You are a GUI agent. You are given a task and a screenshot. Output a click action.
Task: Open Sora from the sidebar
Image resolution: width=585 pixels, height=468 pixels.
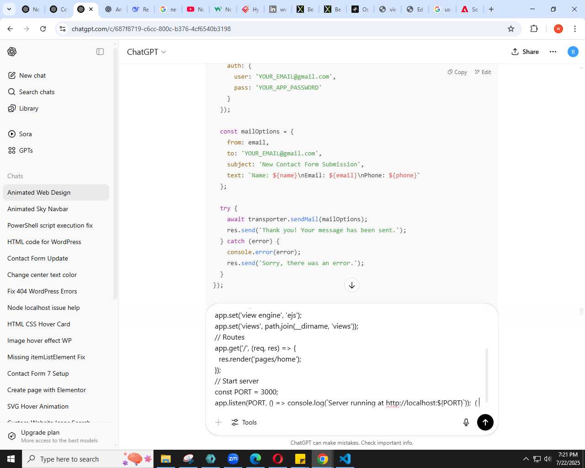point(20,134)
